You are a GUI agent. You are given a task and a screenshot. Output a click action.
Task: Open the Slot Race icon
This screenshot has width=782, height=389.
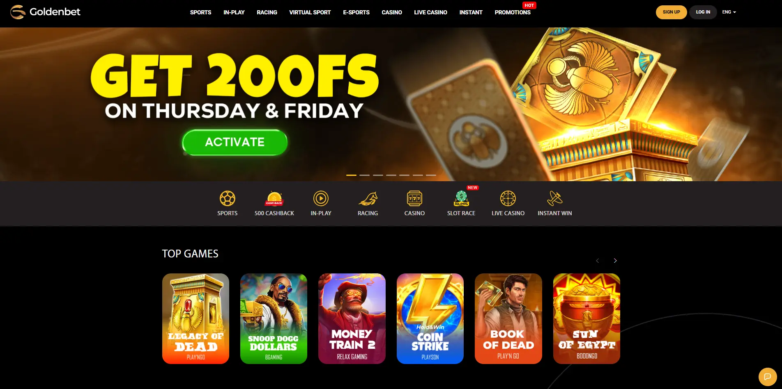[461, 198]
